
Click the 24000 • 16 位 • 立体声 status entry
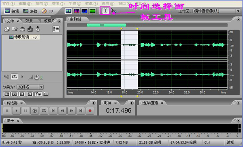pyautogui.click(x=92, y=142)
